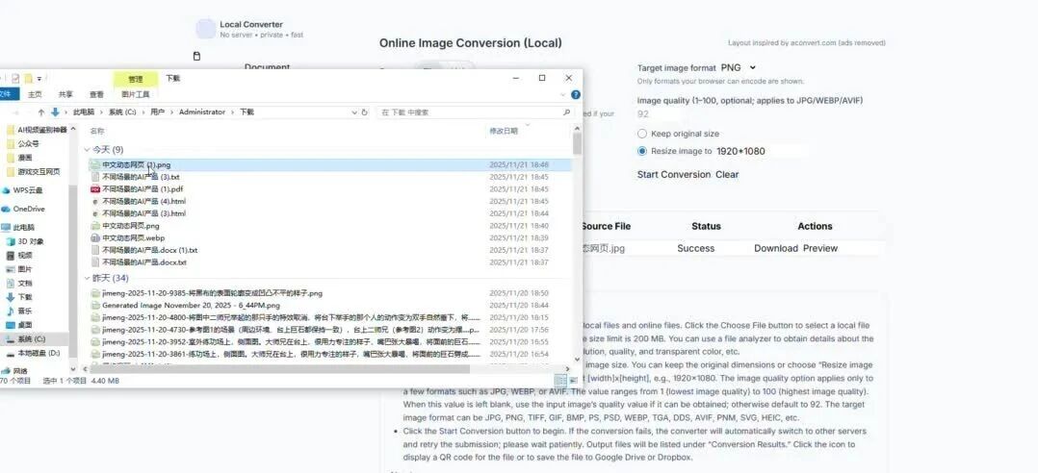
Task: Click 用户 in the address path
Action: click(x=157, y=112)
